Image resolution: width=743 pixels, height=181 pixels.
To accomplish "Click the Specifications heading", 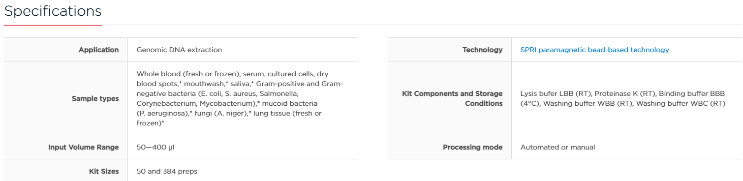I will (53, 11).
